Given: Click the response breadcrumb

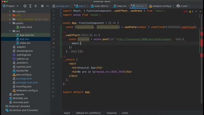Looking at the screenshot, I should (x=112, y=113).
